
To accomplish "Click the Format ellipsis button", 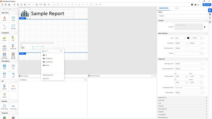I will [201, 54].
